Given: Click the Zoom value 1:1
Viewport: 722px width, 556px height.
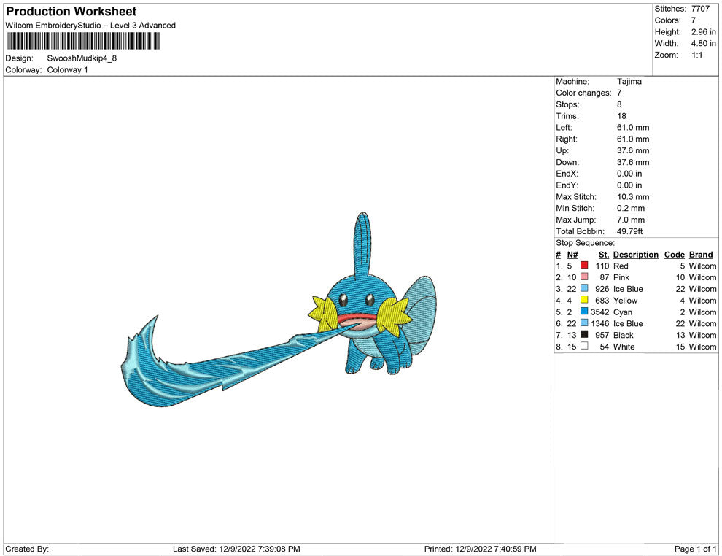Looking at the screenshot, I should pos(696,55).
